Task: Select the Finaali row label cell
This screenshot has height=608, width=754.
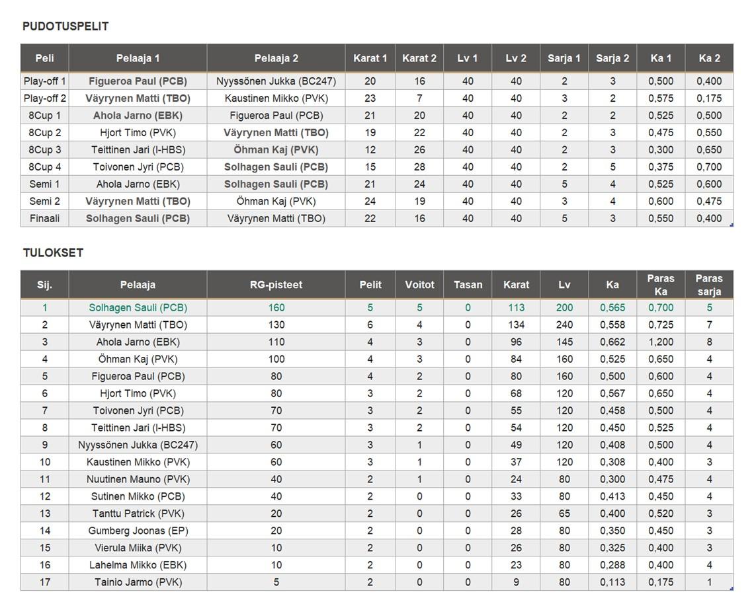Action: (44, 218)
